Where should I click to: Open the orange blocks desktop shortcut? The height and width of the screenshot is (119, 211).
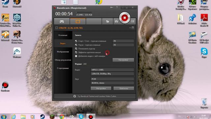5,36
